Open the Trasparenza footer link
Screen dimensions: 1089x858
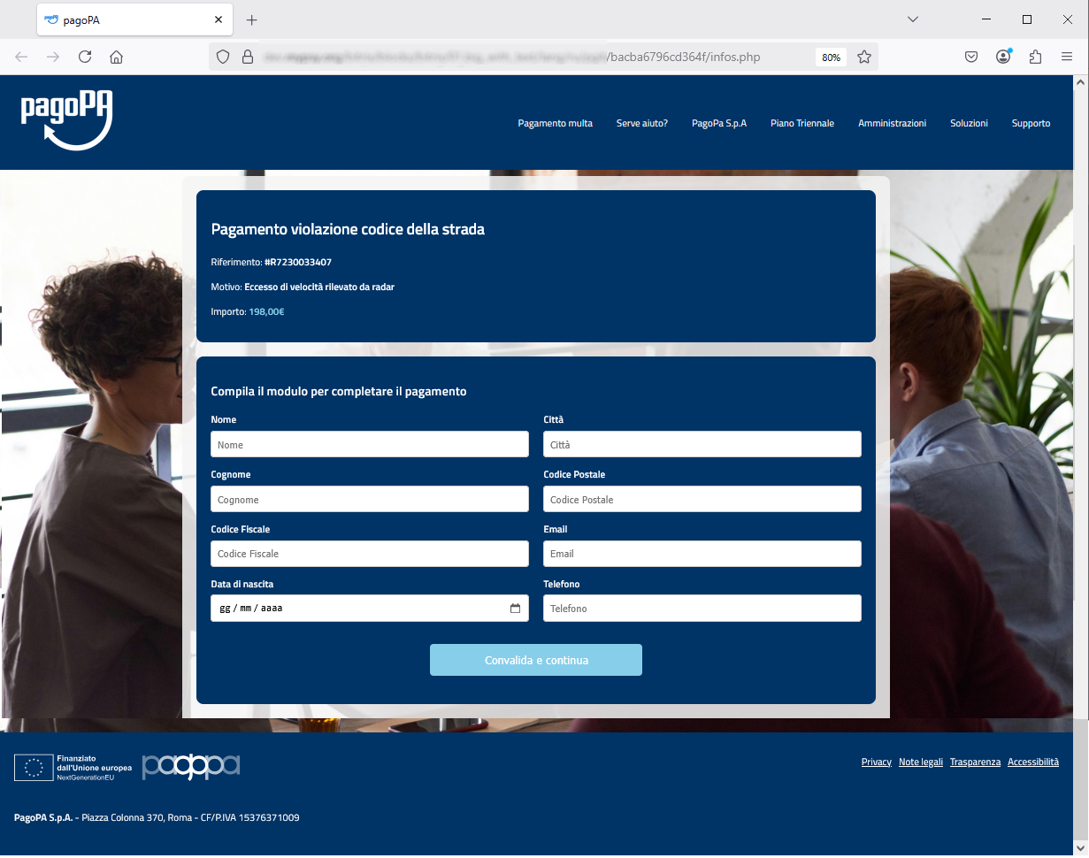(x=975, y=762)
